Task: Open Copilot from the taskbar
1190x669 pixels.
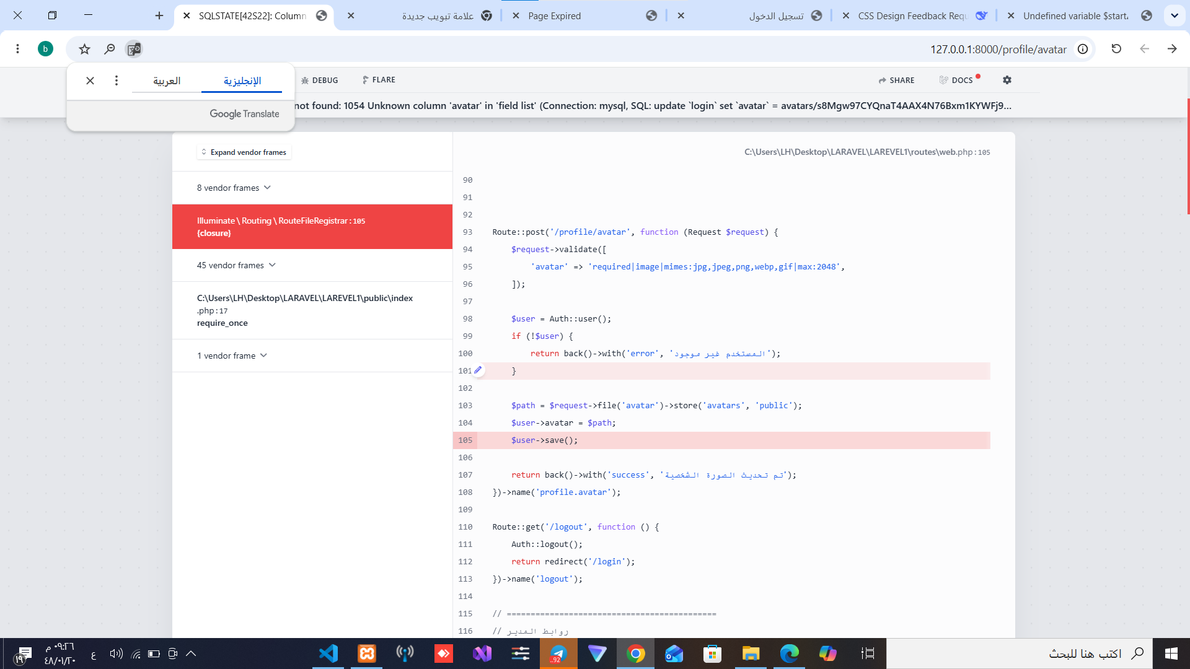Action: tap(827, 654)
